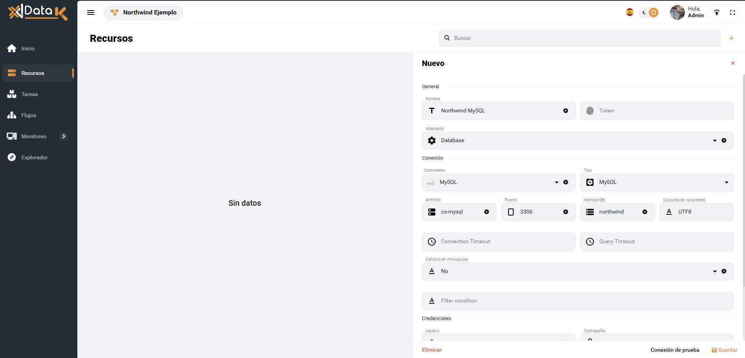The image size is (745, 358).
Task: Open the Adaptador Database dropdown
Action: pos(715,141)
